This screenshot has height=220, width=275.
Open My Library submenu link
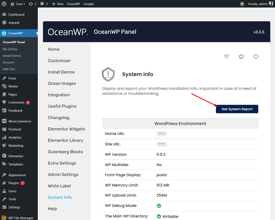10,49
